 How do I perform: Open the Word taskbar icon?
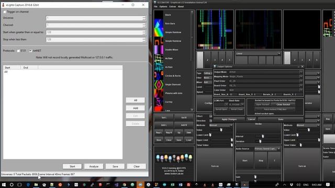tap(181, 184)
